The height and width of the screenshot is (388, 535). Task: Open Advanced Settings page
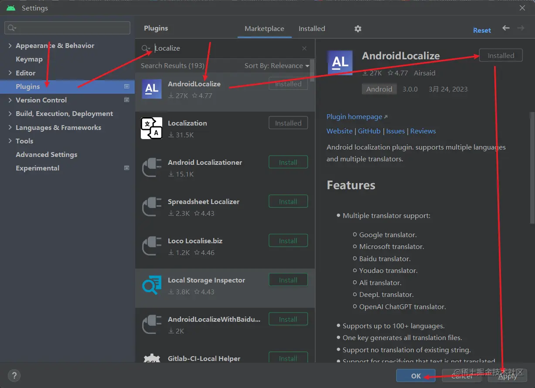point(46,154)
